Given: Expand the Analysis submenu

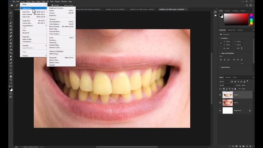Looking at the screenshot, I should coord(34,56).
